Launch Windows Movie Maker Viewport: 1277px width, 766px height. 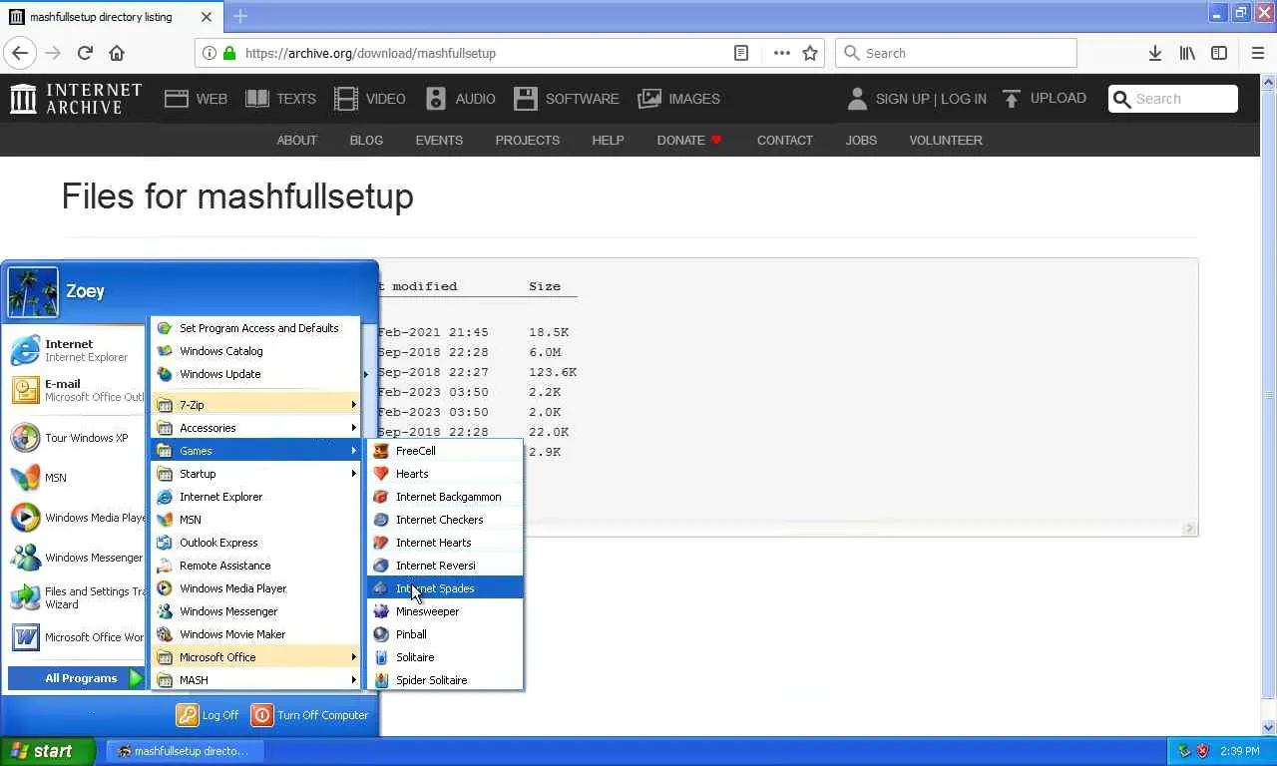click(255, 634)
